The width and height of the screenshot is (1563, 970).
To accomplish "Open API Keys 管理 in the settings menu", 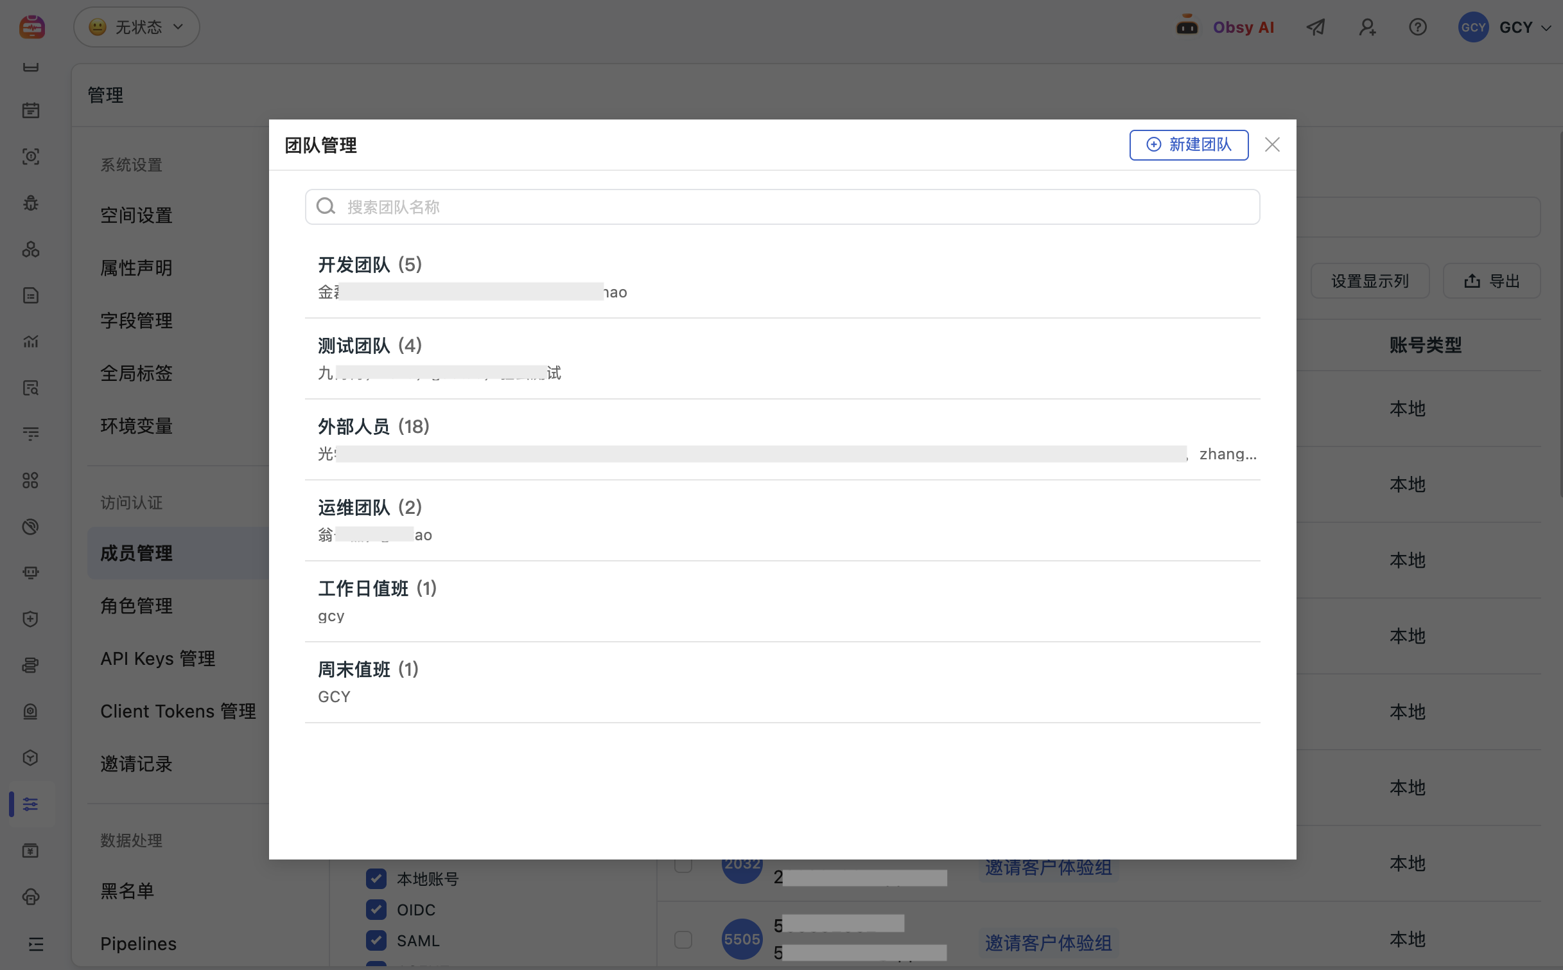I will tap(158, 658).
